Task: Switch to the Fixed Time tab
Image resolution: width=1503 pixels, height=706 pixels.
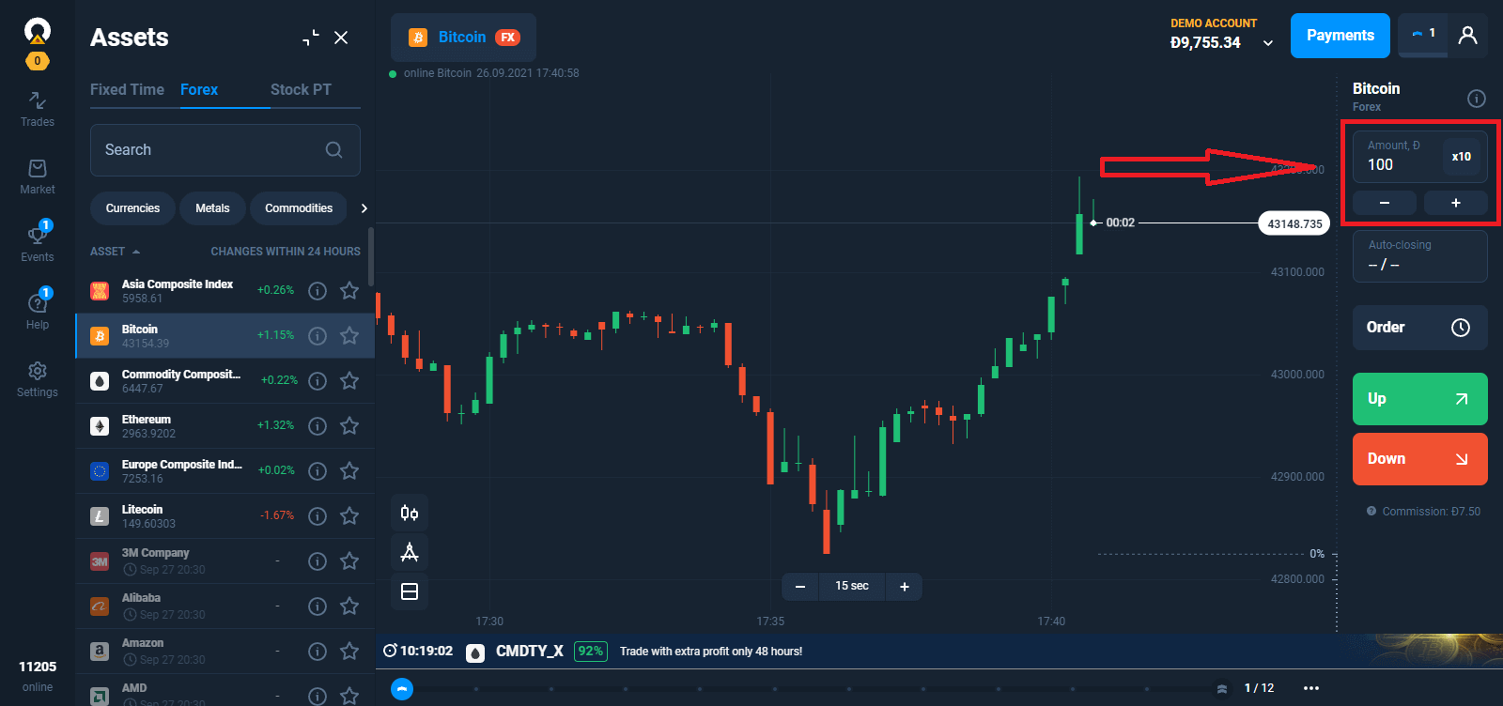Action: [x=127, y=89]
